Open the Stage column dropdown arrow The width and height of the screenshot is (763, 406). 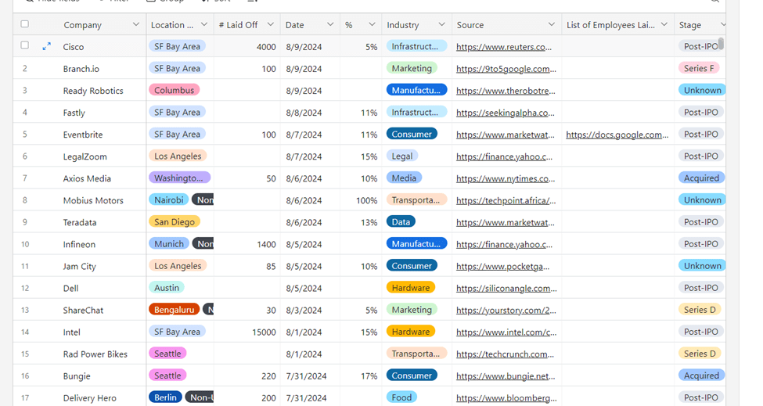722,24
